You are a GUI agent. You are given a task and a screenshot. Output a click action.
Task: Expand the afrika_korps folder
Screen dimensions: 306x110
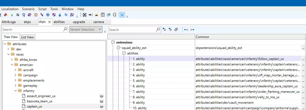pyautogui.click(x=12, y=60)
